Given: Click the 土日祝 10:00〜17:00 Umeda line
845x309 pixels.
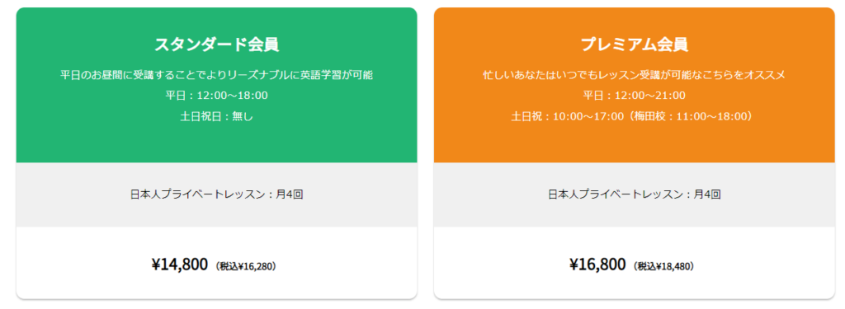Looking at the screenshot, I should click(x=635, y=116).
